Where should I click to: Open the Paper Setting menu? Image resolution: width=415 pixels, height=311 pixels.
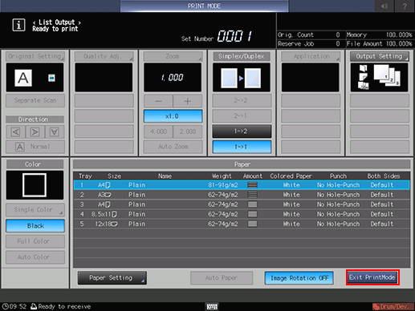(112, 278)
